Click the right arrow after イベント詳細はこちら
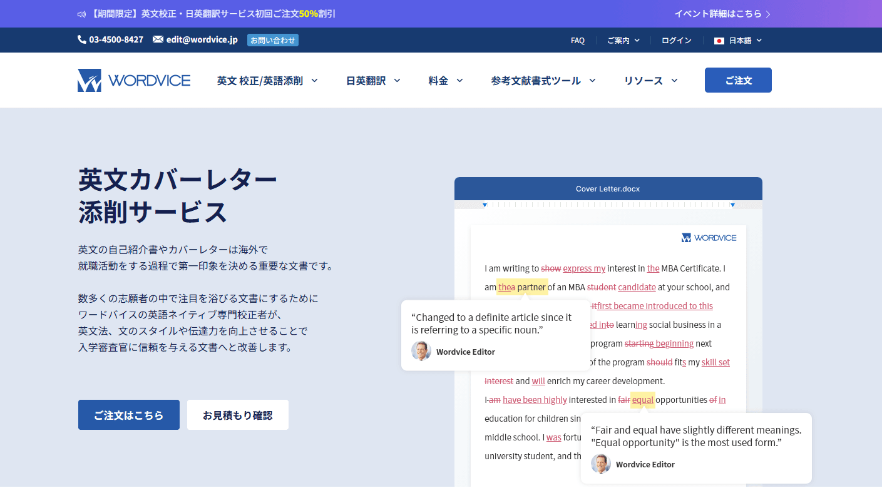The image size is (882, 488). [768, 14]
